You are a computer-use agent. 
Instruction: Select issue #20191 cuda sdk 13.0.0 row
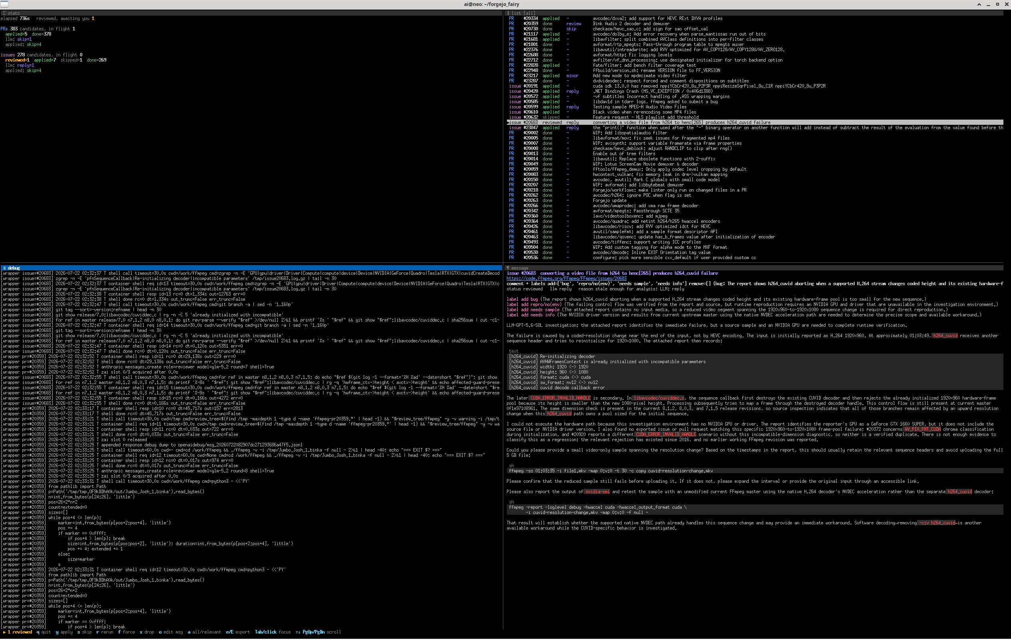pyautogui.click(x=754, y=86)
